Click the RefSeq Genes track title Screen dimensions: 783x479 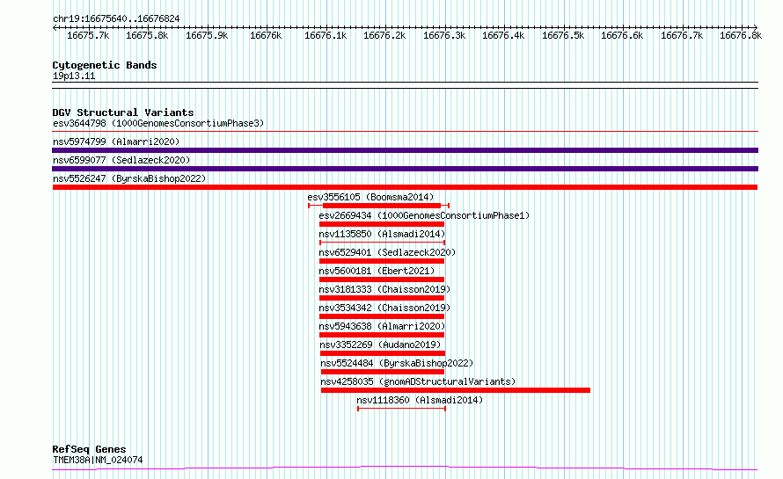point(89,449)
